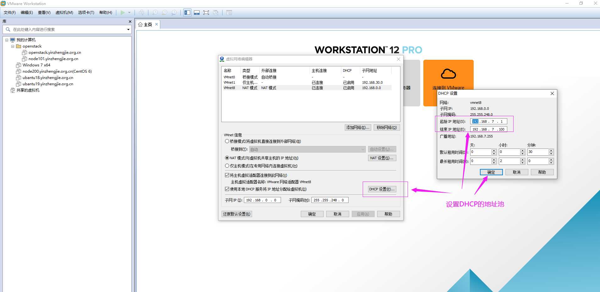Image resolution: width=600 pixels, height=292 pixels.
Task: Click 取消 in the DHCP 设置 dialog
Action: [x=517, y=172]
